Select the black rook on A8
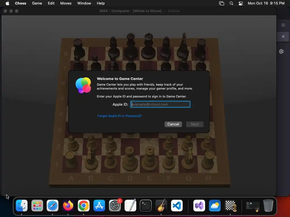 [x=79, y=48]
